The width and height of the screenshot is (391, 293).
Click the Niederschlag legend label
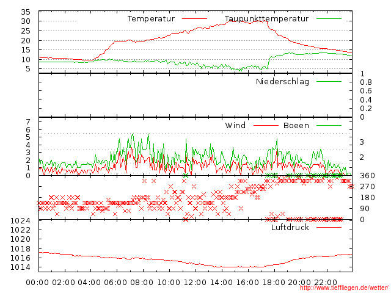[x=282, y=82]
